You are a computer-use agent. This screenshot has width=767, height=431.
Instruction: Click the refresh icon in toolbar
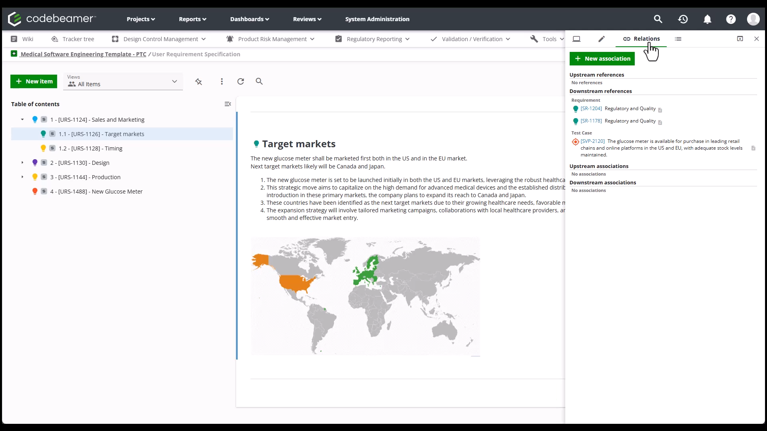[x=240, y=81]
